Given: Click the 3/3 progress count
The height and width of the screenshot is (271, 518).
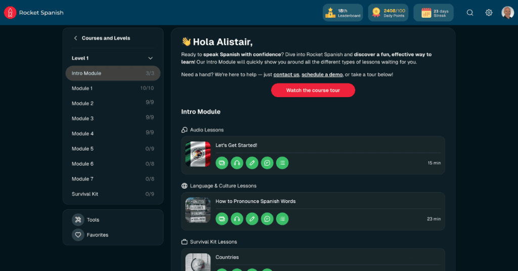Looking at the screenshot, I should pos(150,73).
